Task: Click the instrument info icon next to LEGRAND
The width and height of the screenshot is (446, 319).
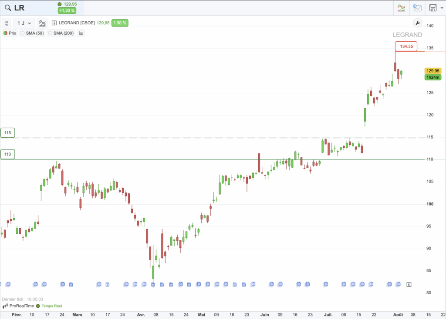Action: point(54,23)
